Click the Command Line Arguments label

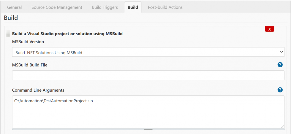coord(38,90)
